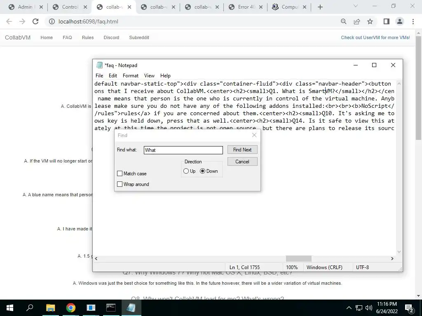Click the Windows (CRLF) status entry
Viewport: 422px width, 316px height.
click(x=324, y=267)
